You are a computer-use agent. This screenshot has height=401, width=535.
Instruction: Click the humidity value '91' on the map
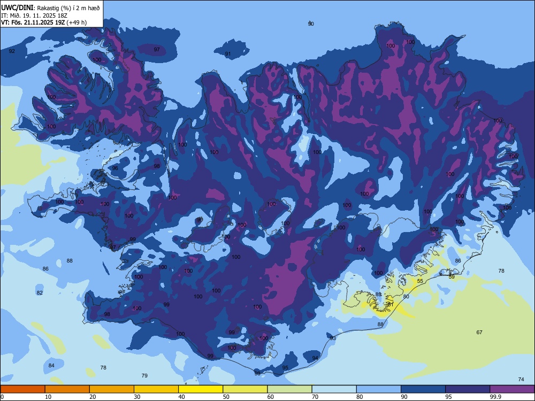click(228, 54)
